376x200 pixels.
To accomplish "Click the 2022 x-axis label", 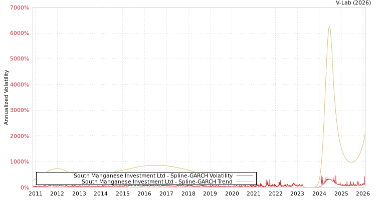I will coord(276,193).
